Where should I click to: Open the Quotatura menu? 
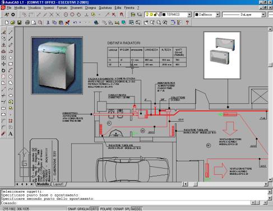105,8
